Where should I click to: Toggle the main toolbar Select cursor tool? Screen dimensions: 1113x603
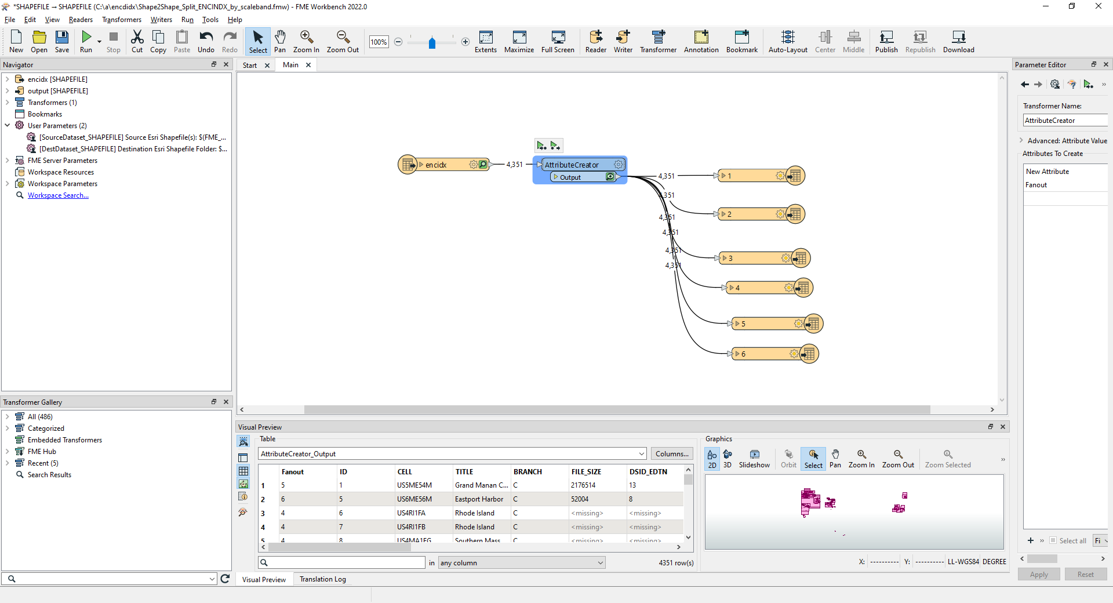tap(258, 41)
